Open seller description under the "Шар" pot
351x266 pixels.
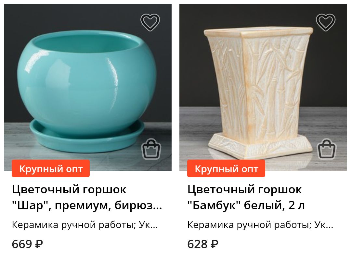[x=85, y=225]
